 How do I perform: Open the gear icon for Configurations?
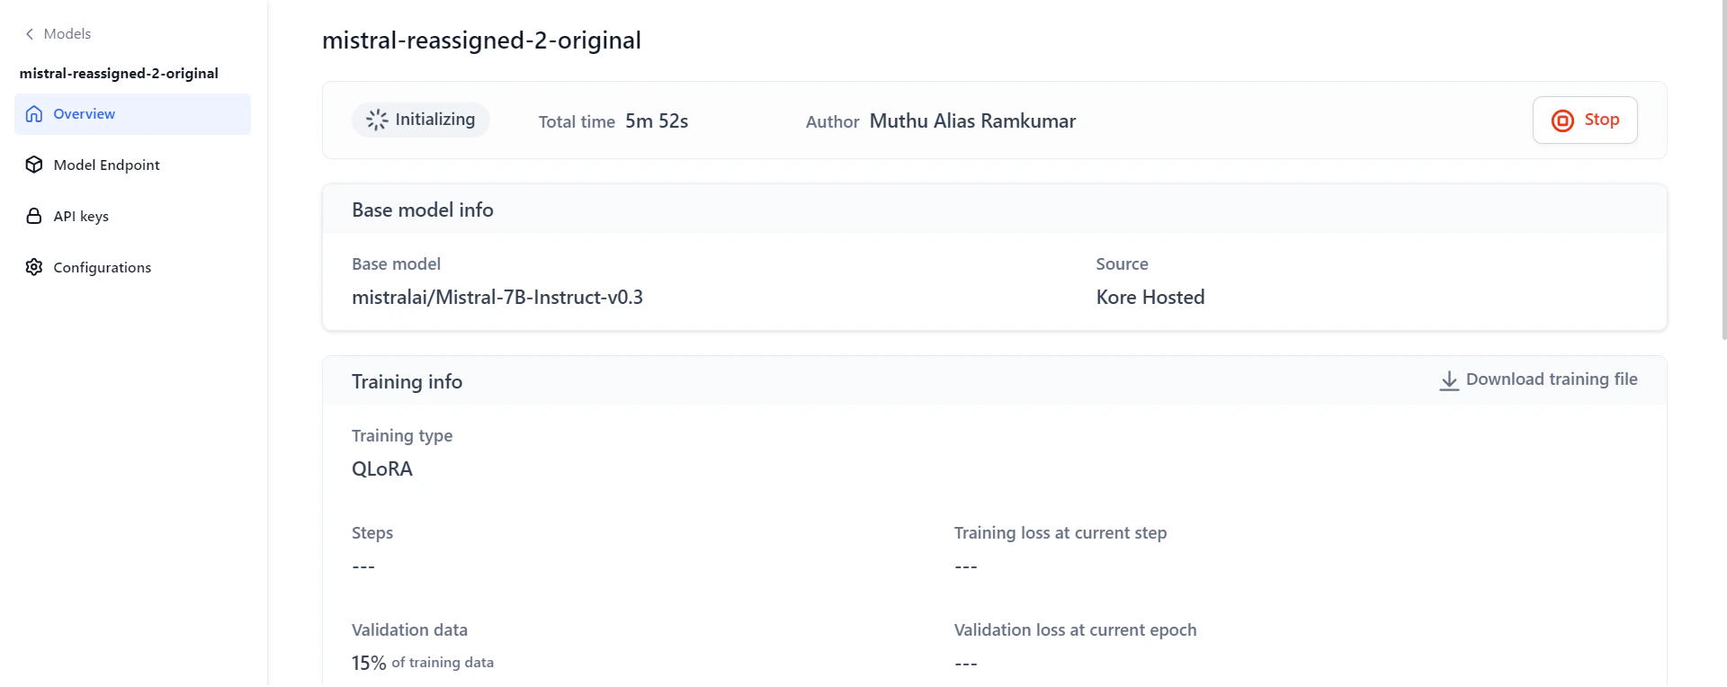[33, 267]
